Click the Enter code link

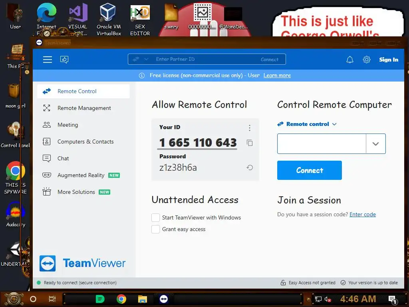click(x=363, y=214)
